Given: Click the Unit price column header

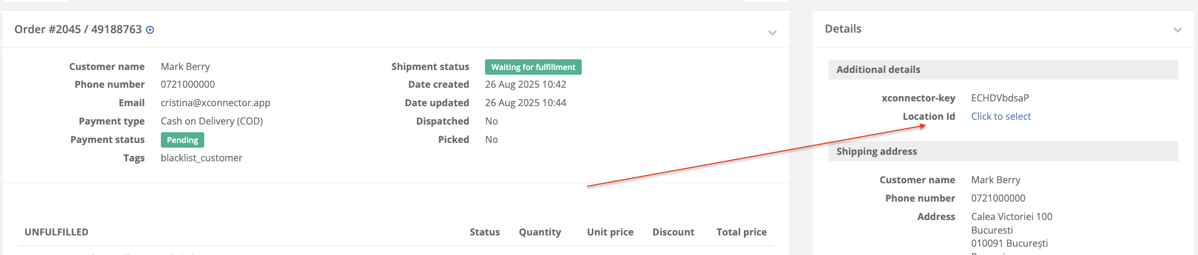Looking at the screenshot, I should tap(610, 232).
